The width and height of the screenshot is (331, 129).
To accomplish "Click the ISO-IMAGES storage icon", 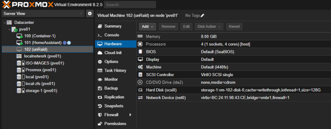I will click(x=20, y=63).
